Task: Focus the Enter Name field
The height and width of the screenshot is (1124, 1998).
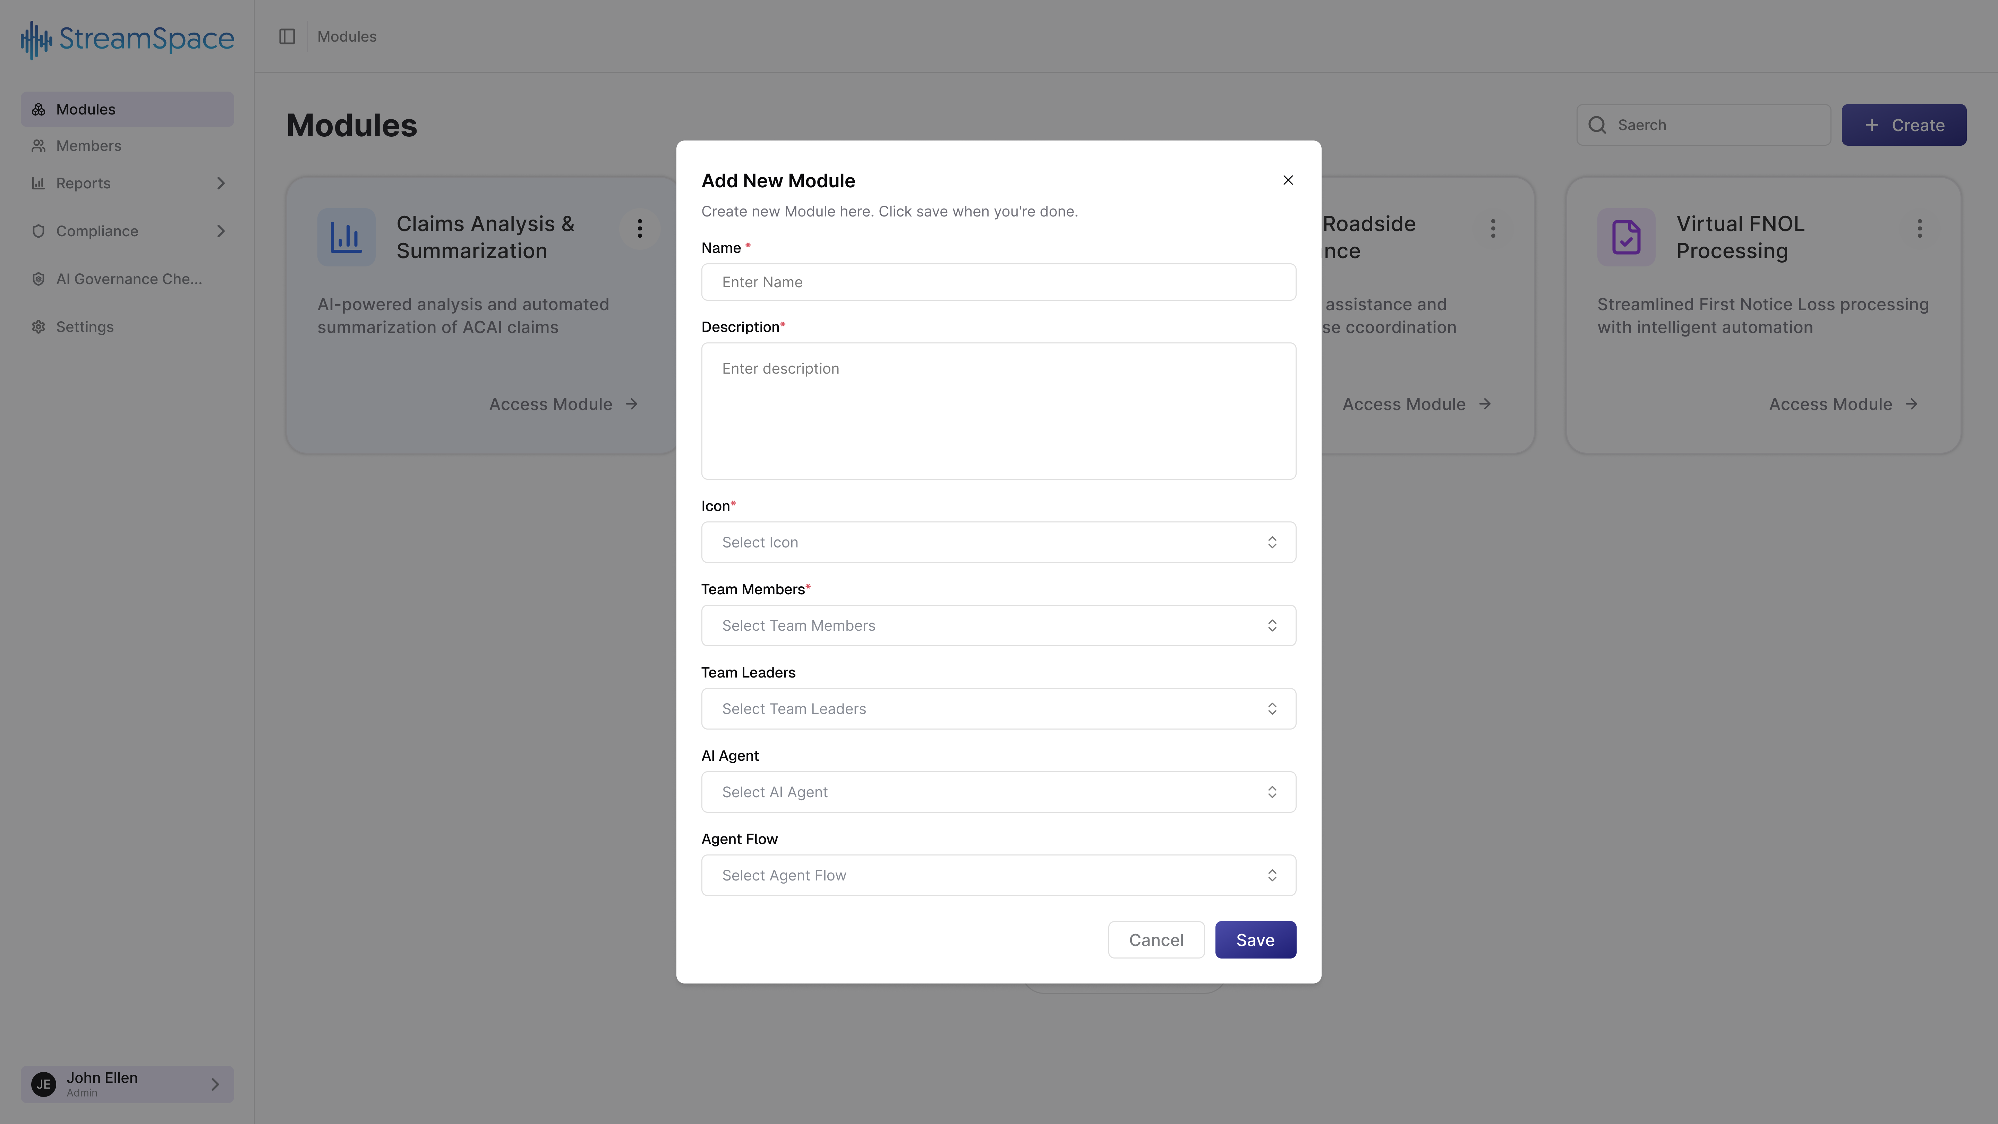Action: click(x=998, y=282)
